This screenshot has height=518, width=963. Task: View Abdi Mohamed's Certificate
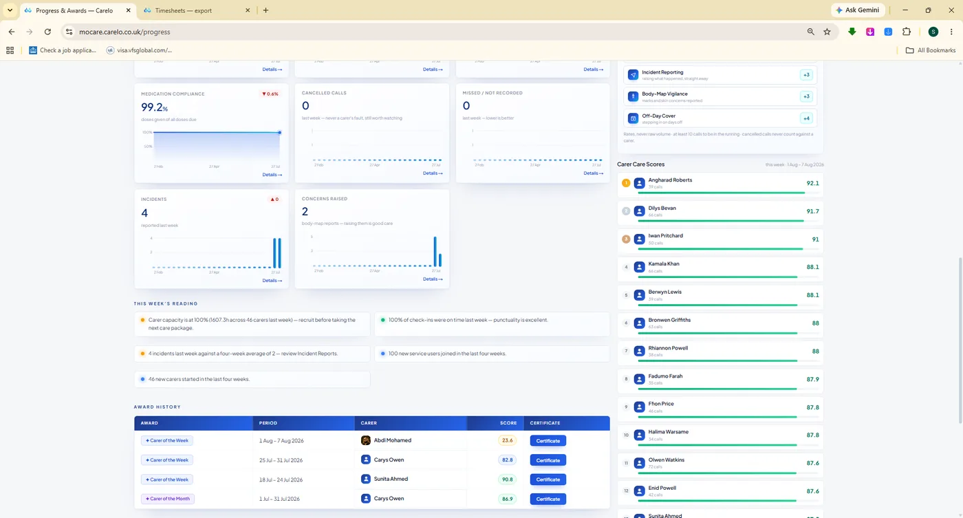click(x=548, y=441)
